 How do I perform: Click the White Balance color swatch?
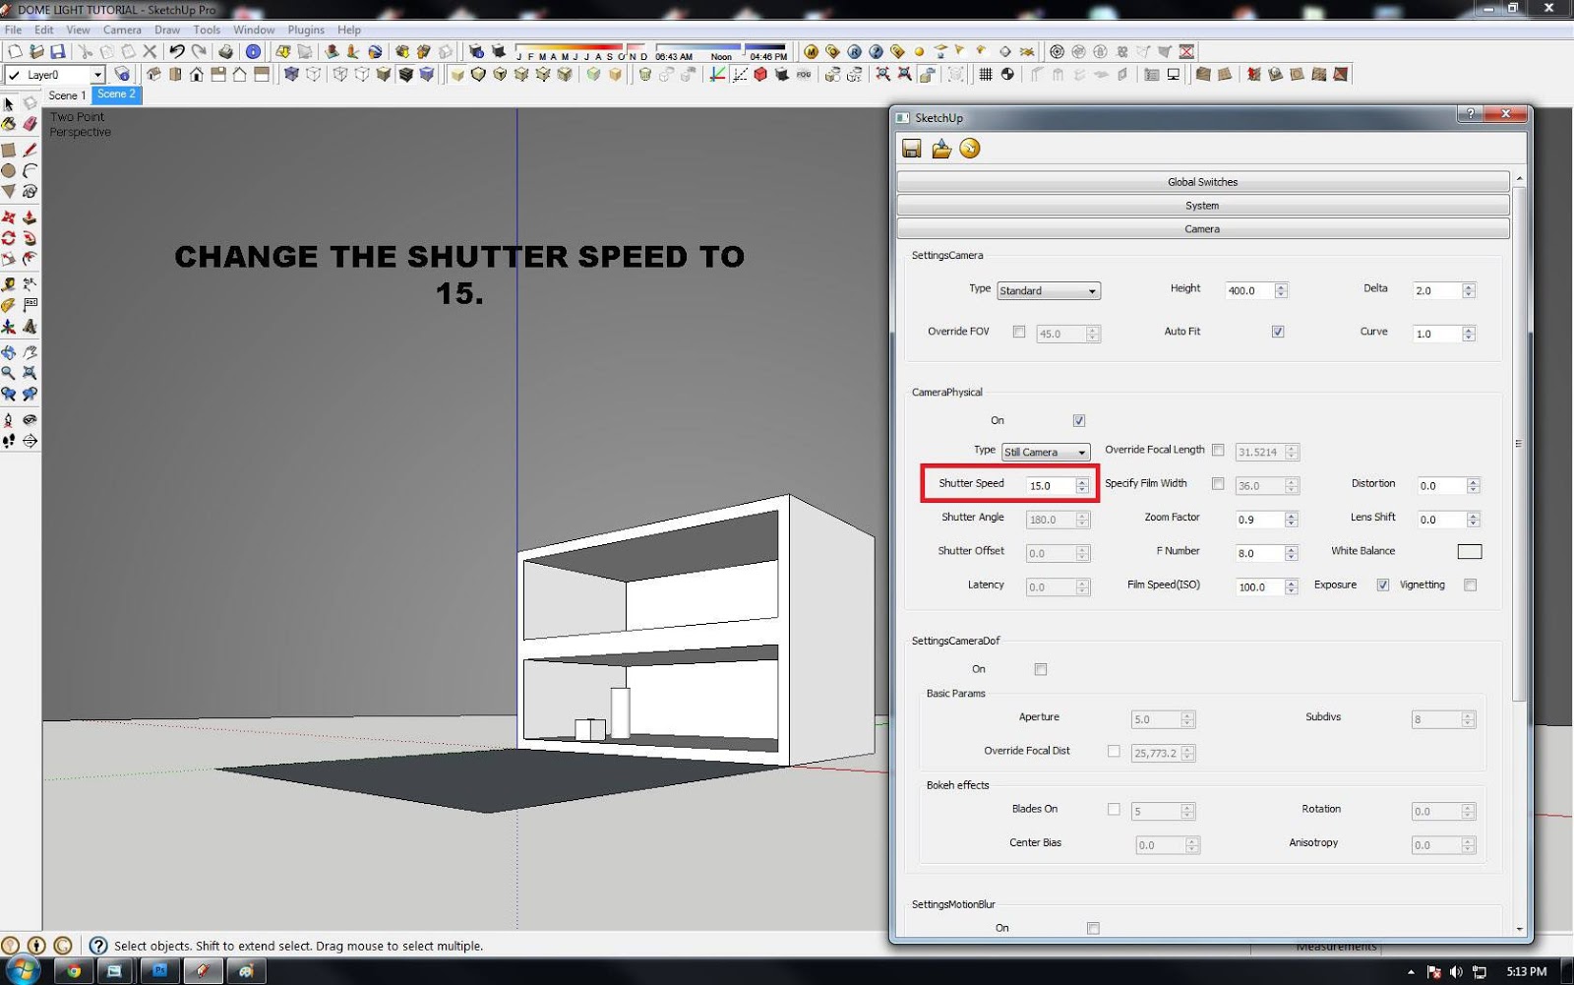click(x=1470, y=551)
